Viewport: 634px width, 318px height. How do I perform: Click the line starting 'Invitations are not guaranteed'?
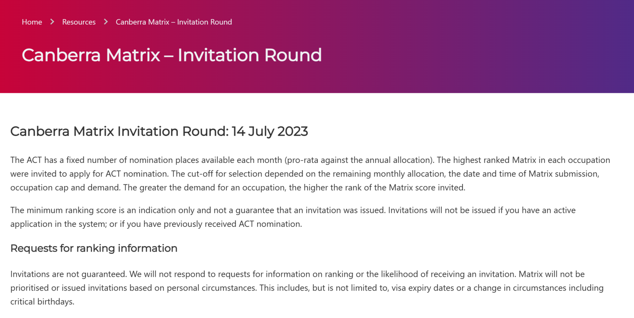tap(298, 274)
